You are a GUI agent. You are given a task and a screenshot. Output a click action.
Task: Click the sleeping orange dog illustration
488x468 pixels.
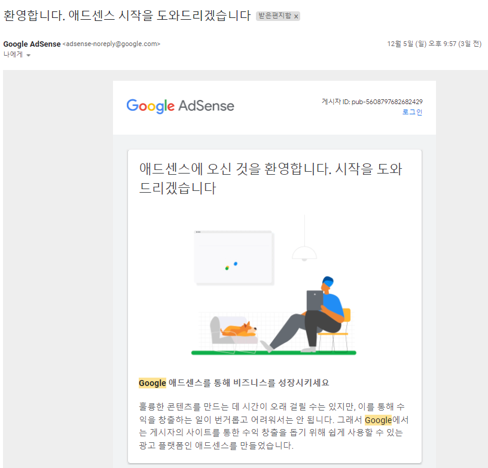pyautogui.click(x=239, y=329)
